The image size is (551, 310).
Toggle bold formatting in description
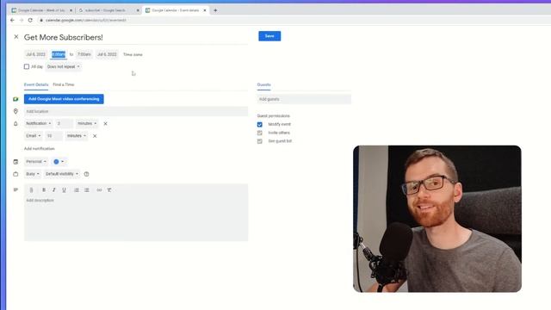44,190
